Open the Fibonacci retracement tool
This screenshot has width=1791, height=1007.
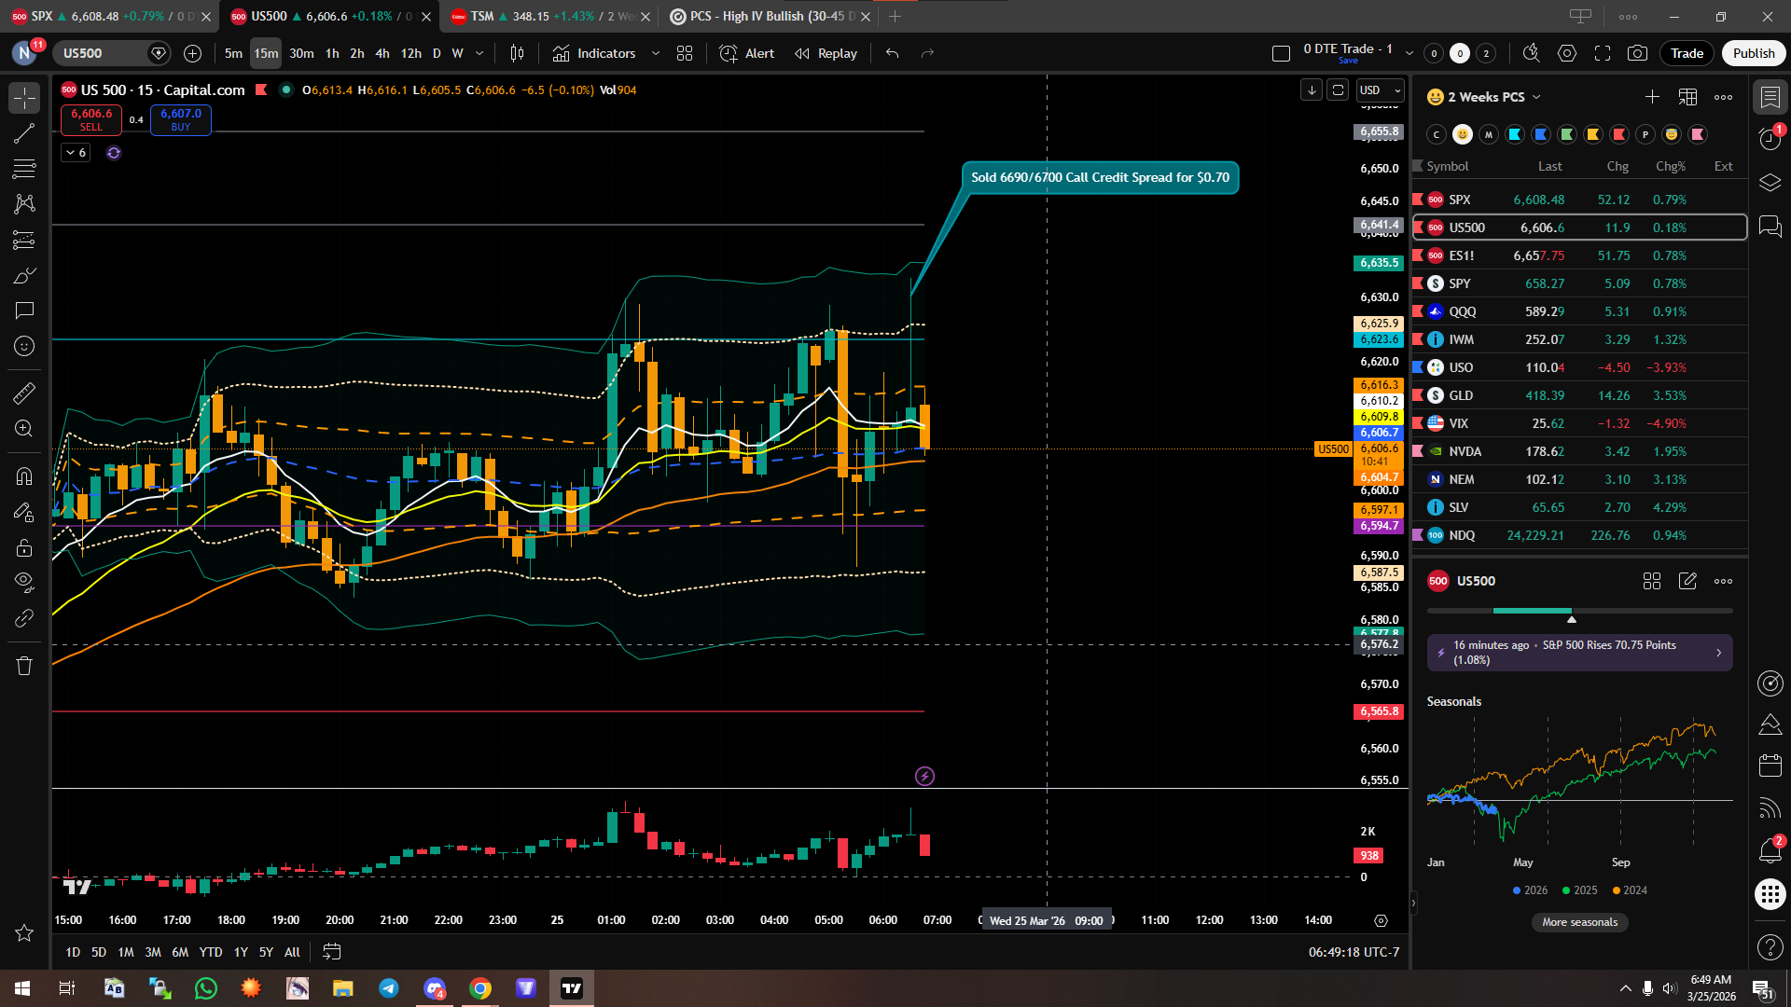coord(24,169)
